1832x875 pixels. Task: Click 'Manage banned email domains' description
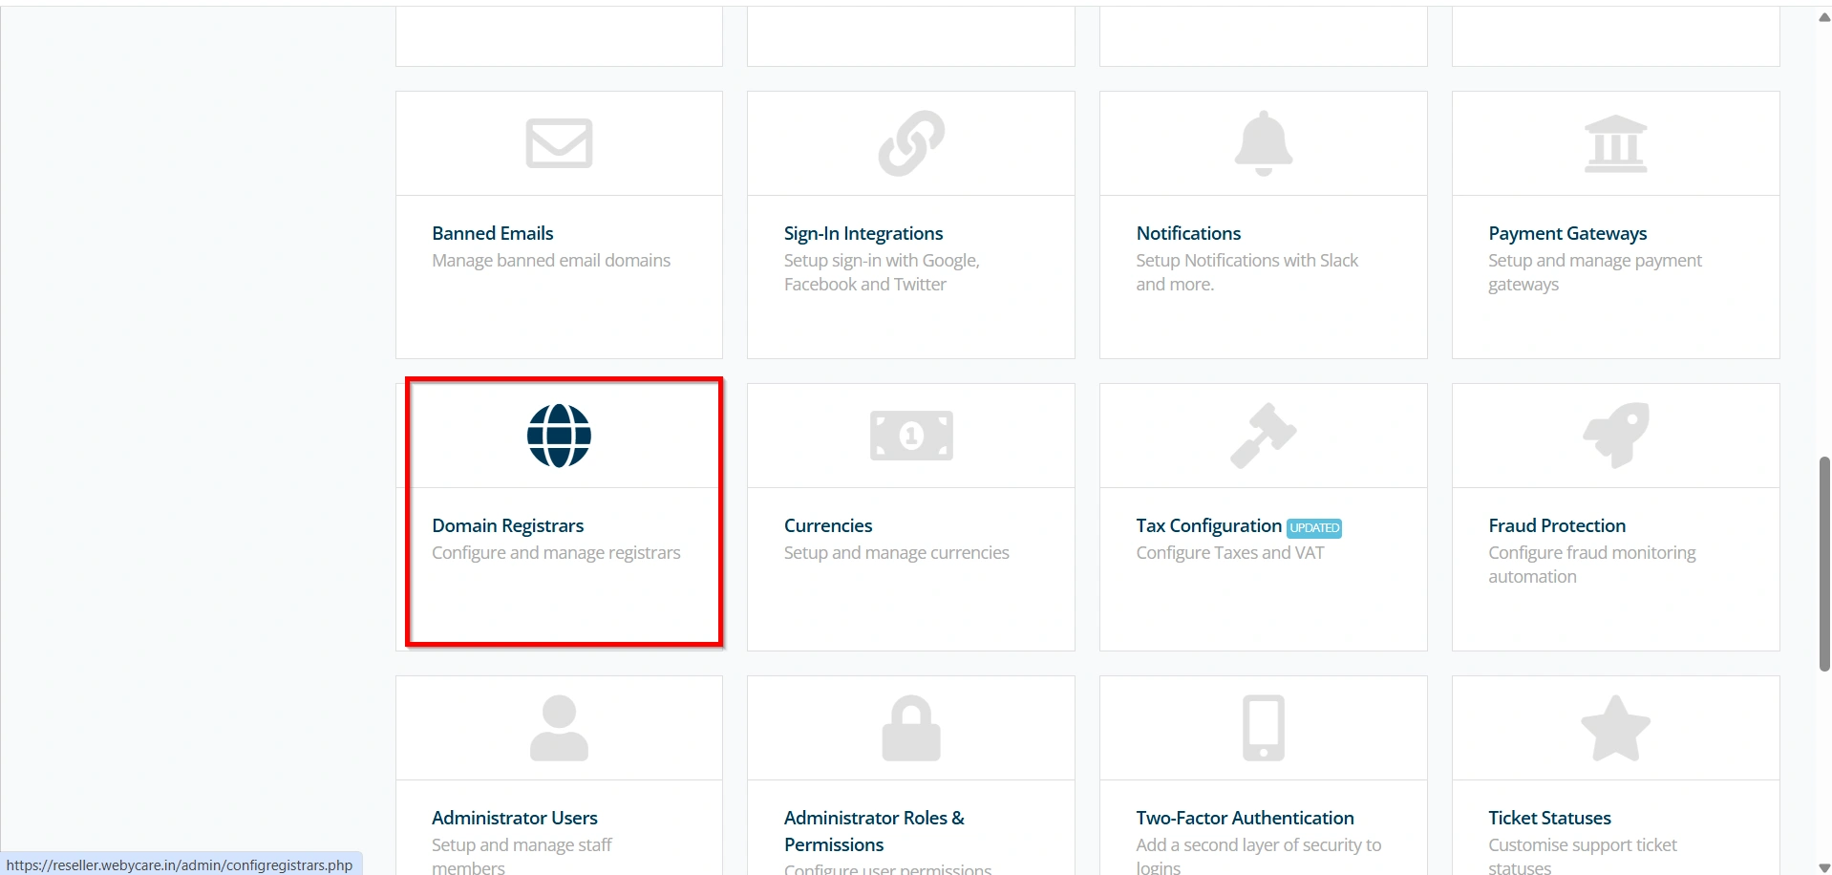point(551,261)
